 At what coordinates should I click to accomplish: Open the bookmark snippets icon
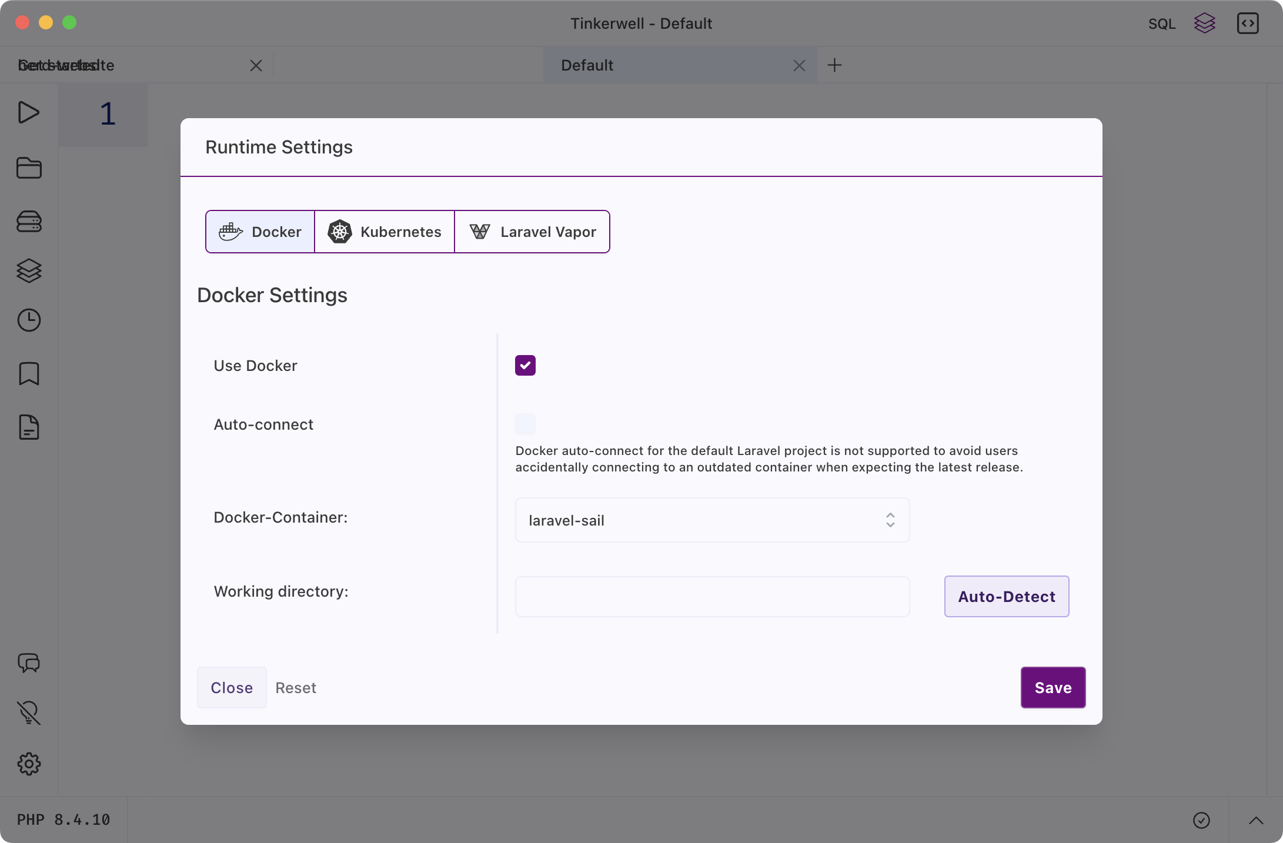coord(29,374)
